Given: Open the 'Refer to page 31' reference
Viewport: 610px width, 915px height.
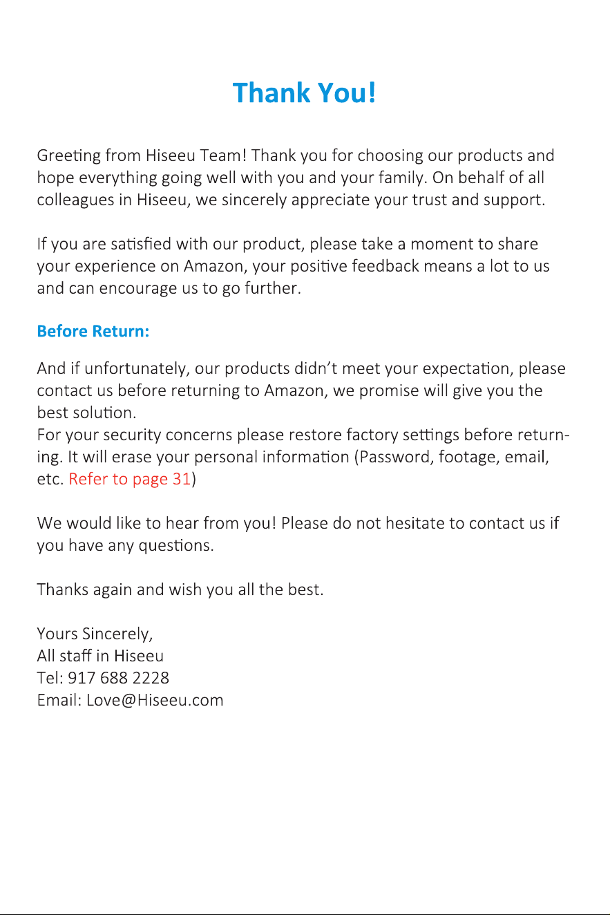Looking at the screenshot, I should click(x=129, y=480).
